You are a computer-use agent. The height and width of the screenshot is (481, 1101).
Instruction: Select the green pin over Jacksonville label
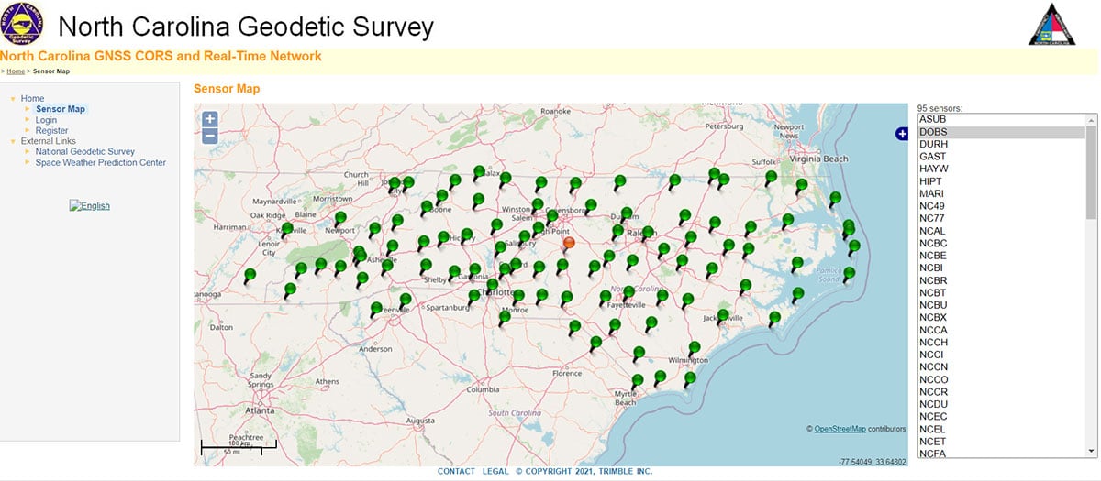723,316
